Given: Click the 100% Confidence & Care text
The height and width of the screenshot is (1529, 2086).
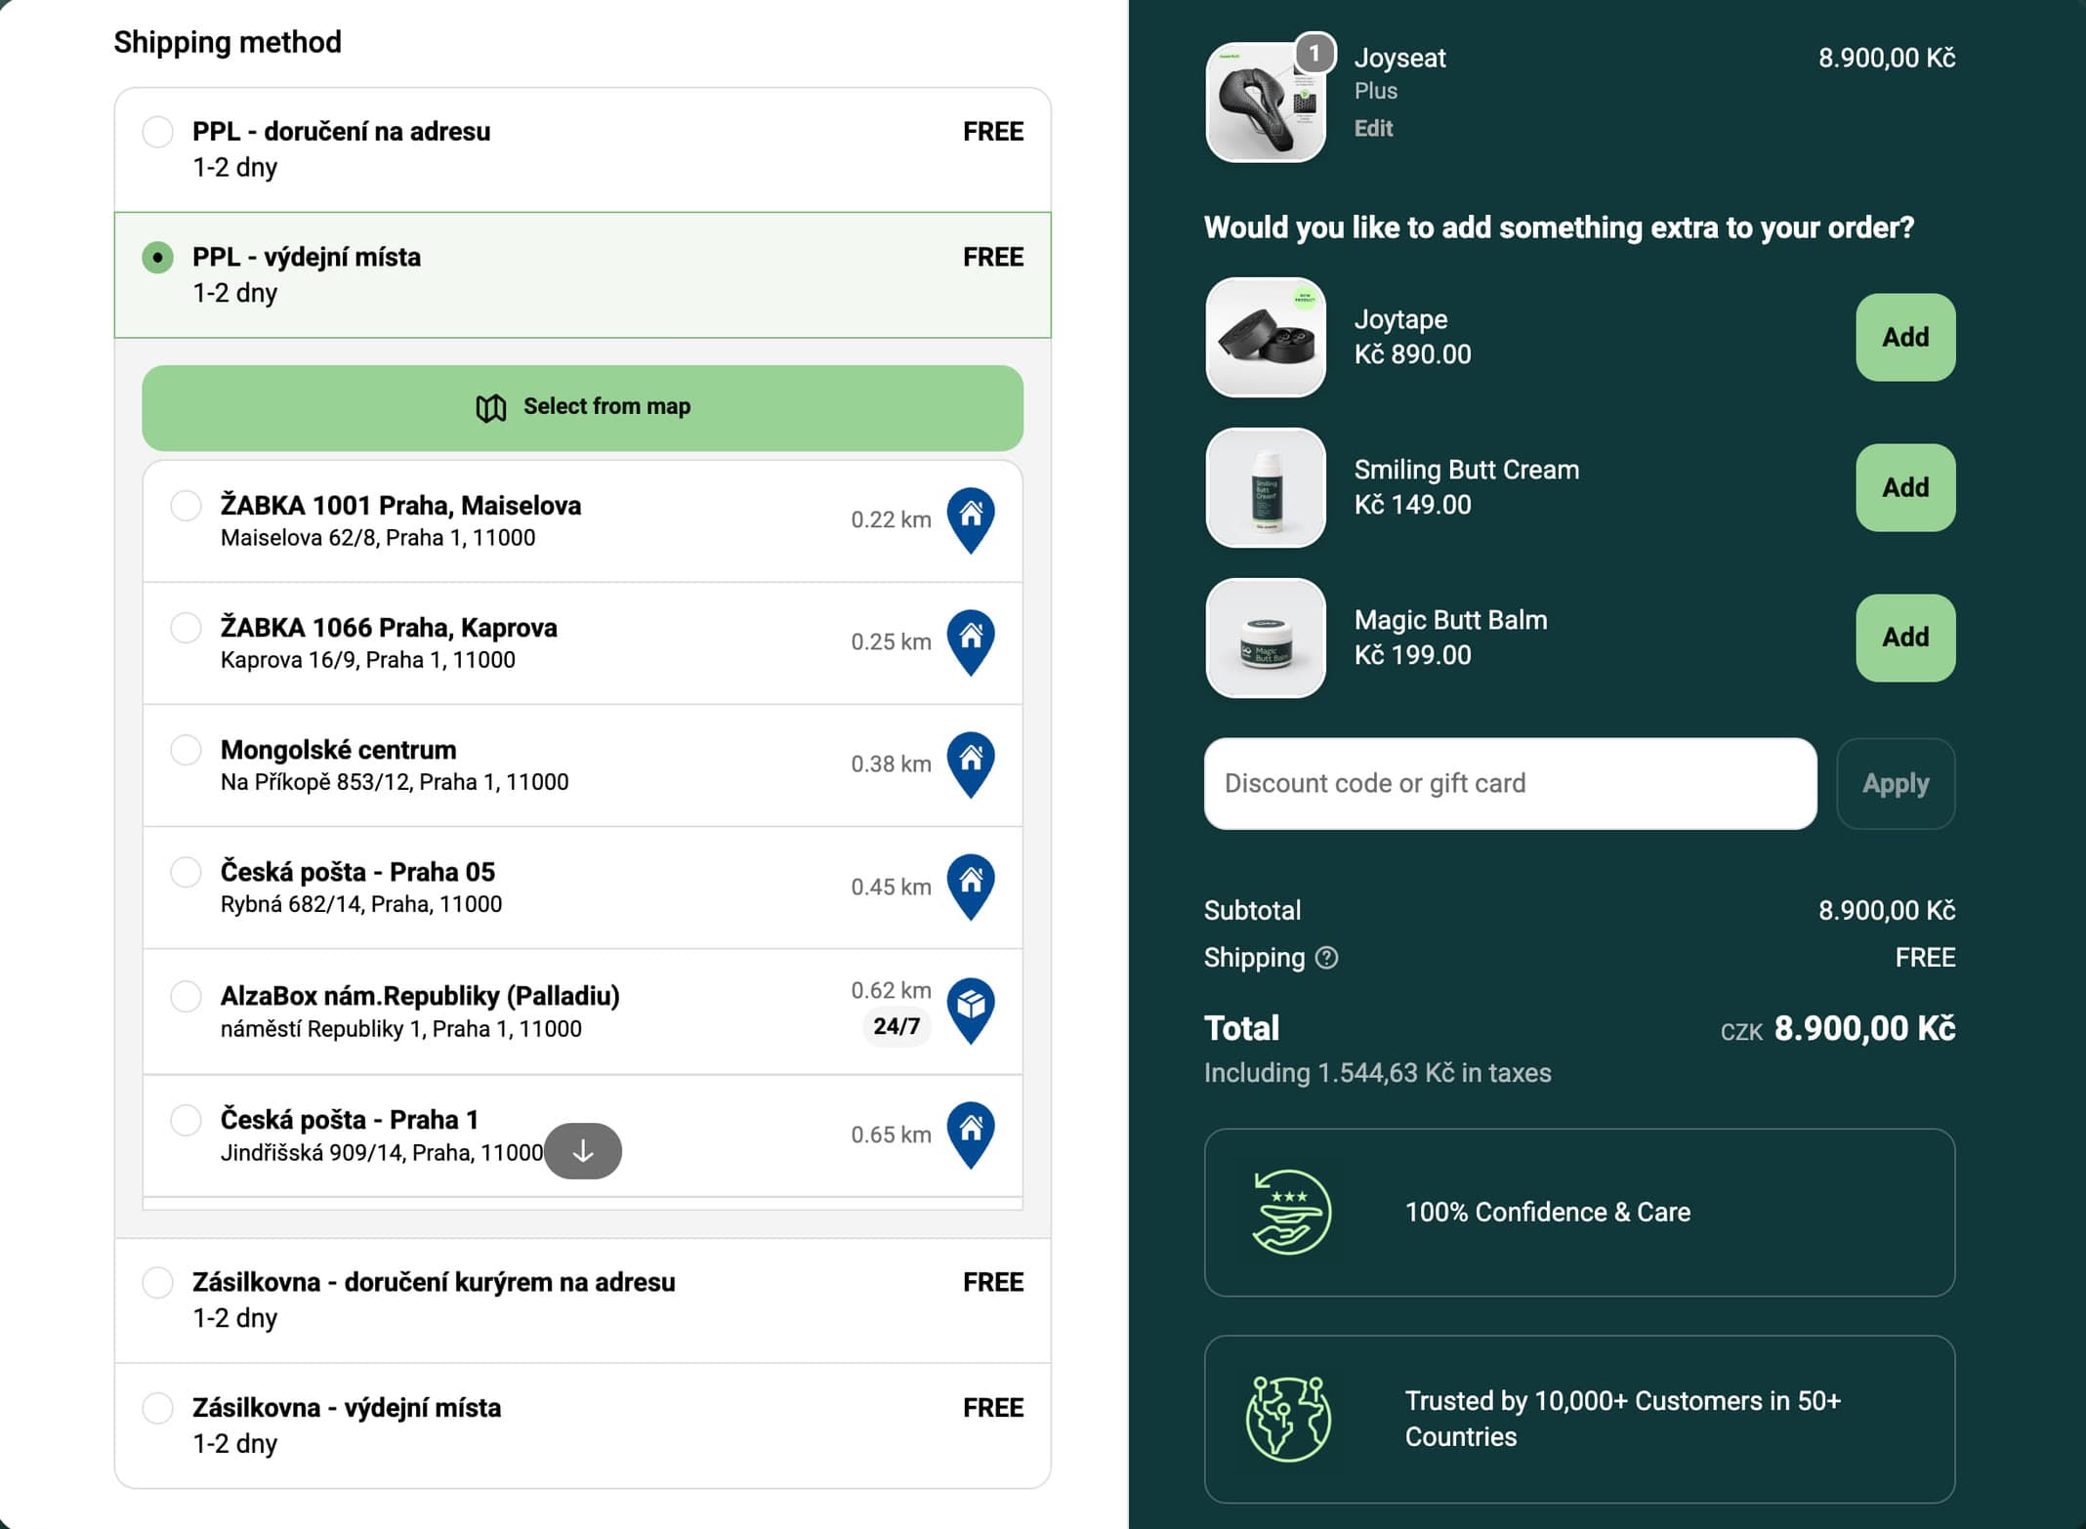Looking at the screenshot, I should pos(1547,1212).
